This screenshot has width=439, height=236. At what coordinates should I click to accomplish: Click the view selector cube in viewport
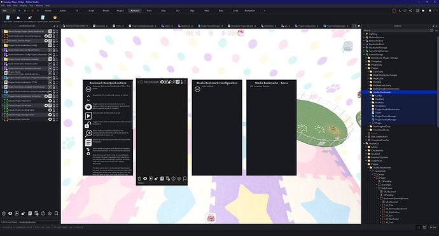coord(348,46)
